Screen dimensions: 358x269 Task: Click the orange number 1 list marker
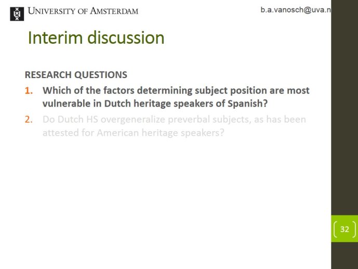[29, 91]
